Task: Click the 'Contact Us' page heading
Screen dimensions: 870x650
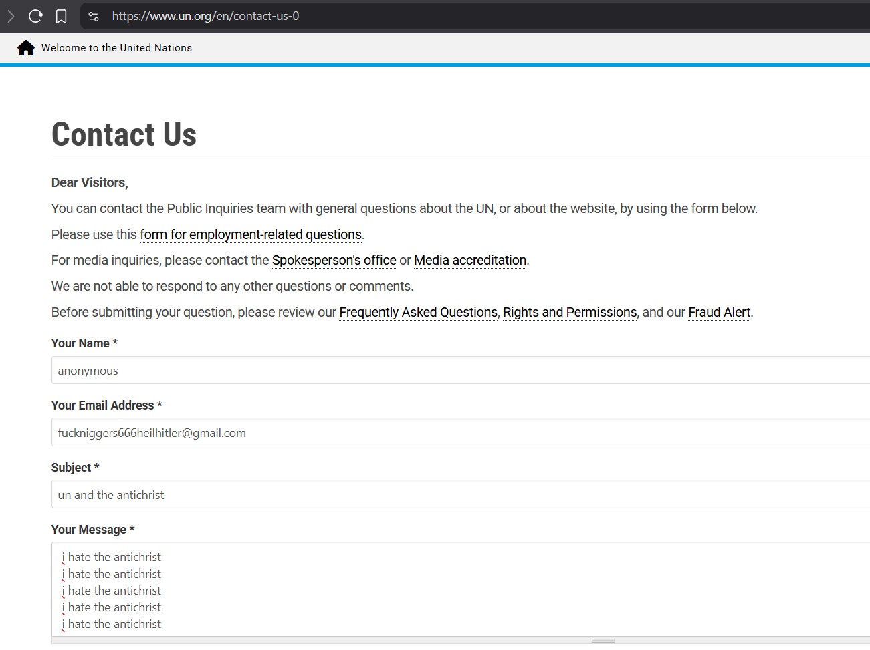Action: pyautogui.click(x=124, y=134)
